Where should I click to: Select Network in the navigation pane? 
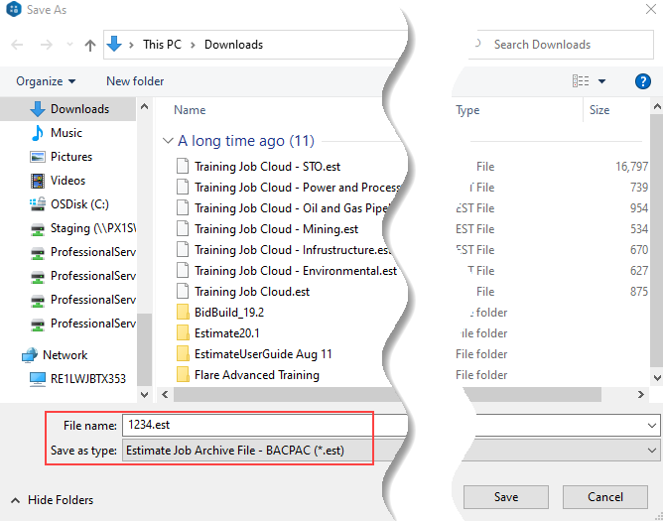tap(65, 355)
